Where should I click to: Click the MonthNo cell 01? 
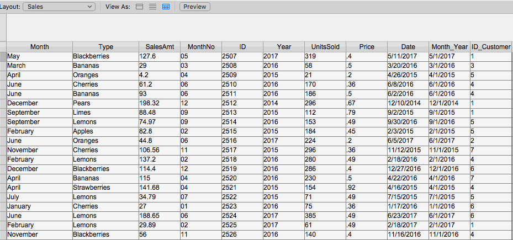pyautogui.click(x=201, y=206)
